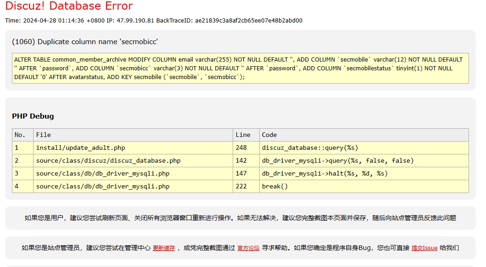Click line number 222 cell

coord(241,187)
